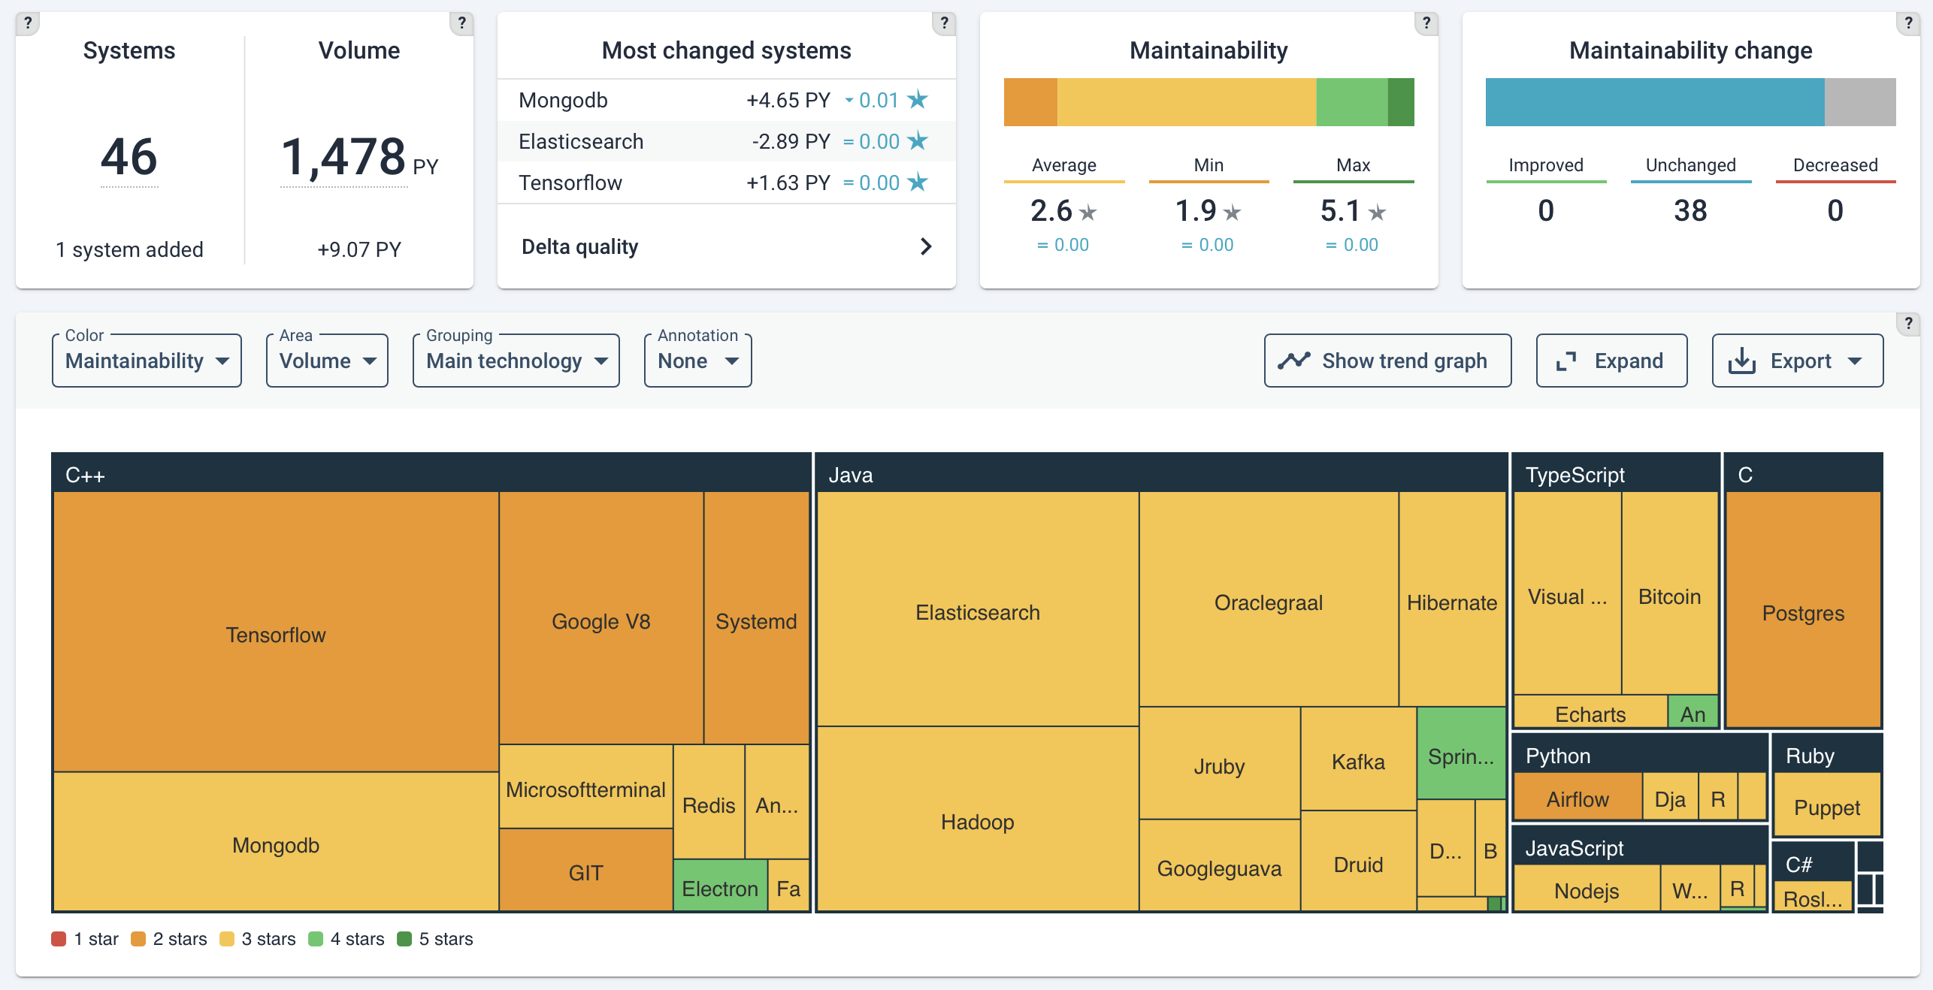Select the Elasticsearch tile in treemap
This screenshot has height=990, width=1933.
coord(977,612)
